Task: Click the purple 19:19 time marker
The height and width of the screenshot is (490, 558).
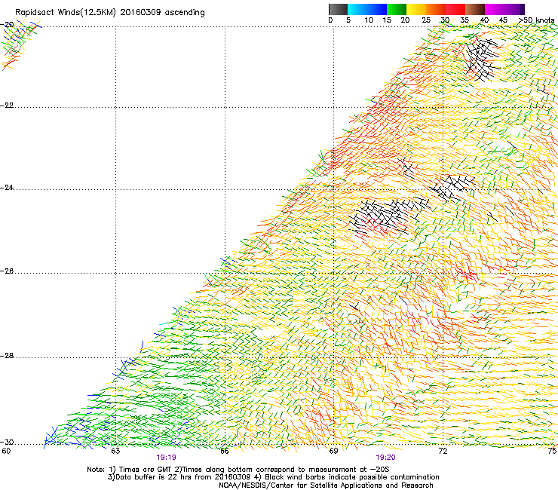Action: pos(166,458)
